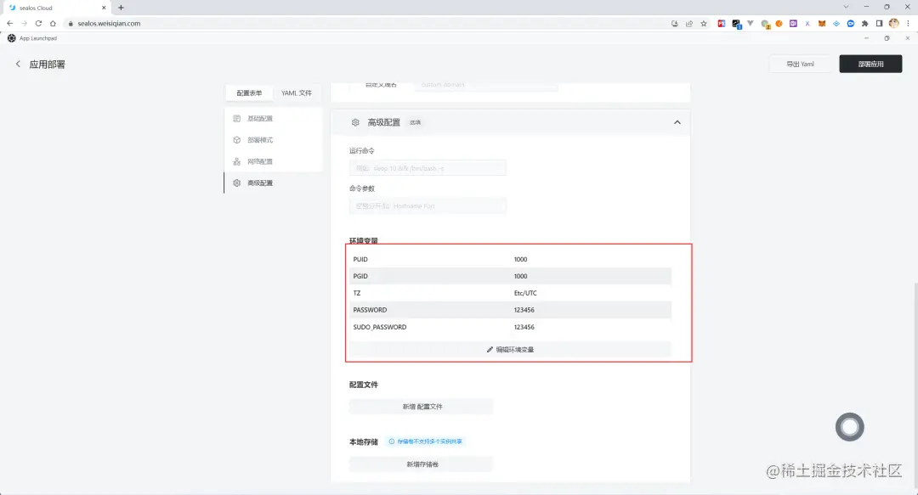918x495 pixels.
Task: Click the browser home icon
Action: pos(53,24)
